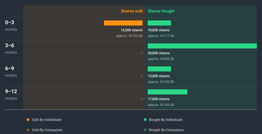Viewport: 262px width, 134px height.
Task: Click the Shares sold column header
Action: click(132, 11)
